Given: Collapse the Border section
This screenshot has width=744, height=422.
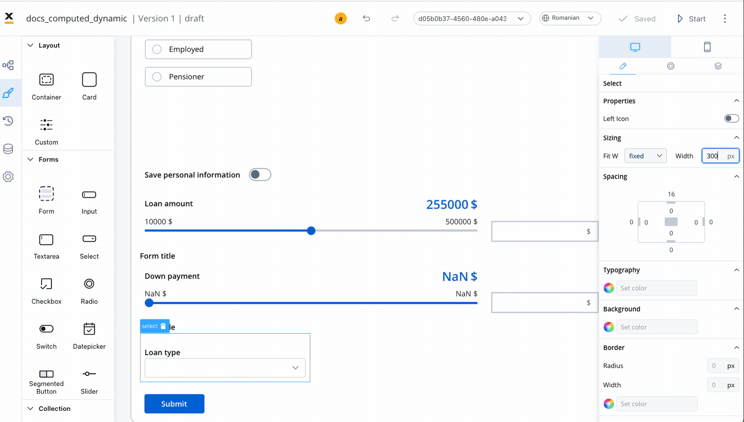Looking at the screenshot, I should coord(736,347).
